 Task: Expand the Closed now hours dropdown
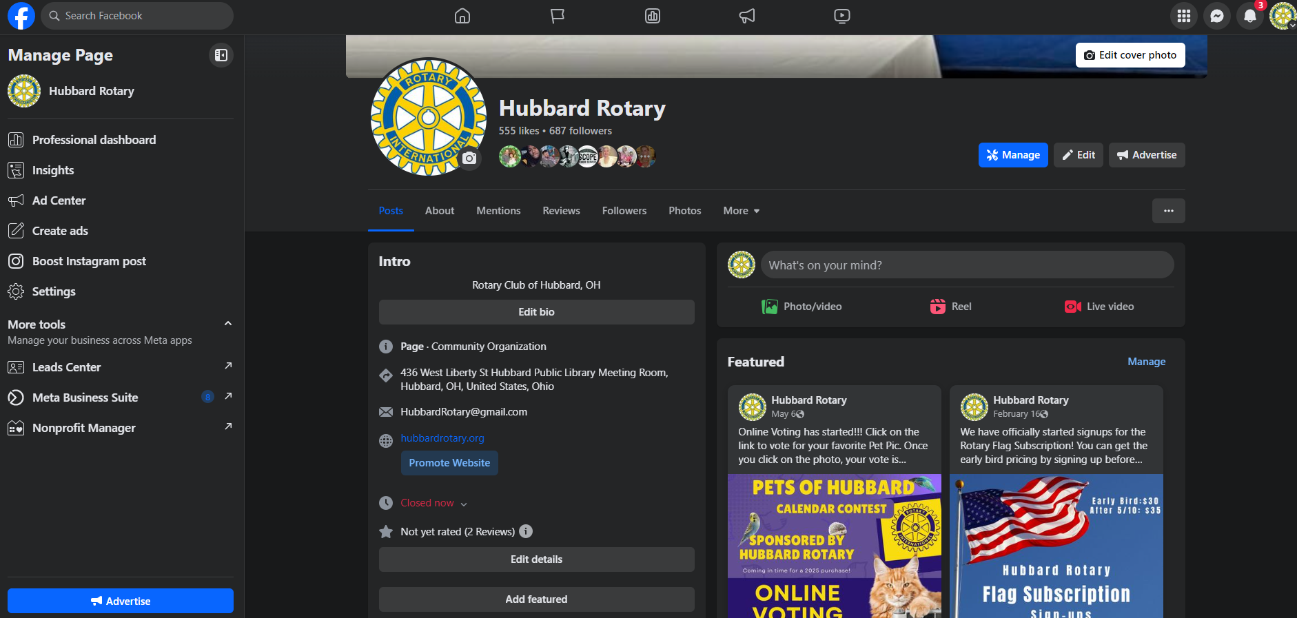(464, 504)
